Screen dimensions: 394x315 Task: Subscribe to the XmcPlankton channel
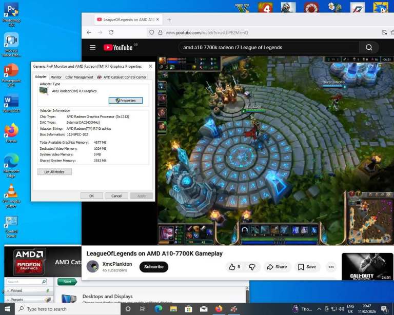153,267
